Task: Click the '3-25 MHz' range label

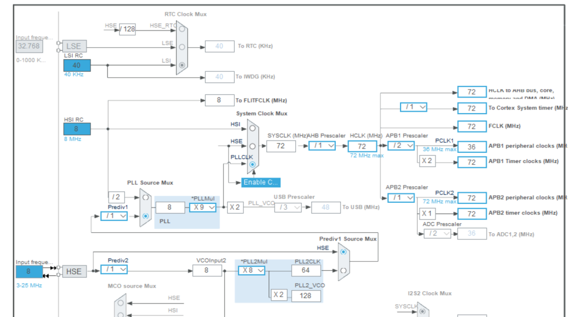Action: click(29, 285)
